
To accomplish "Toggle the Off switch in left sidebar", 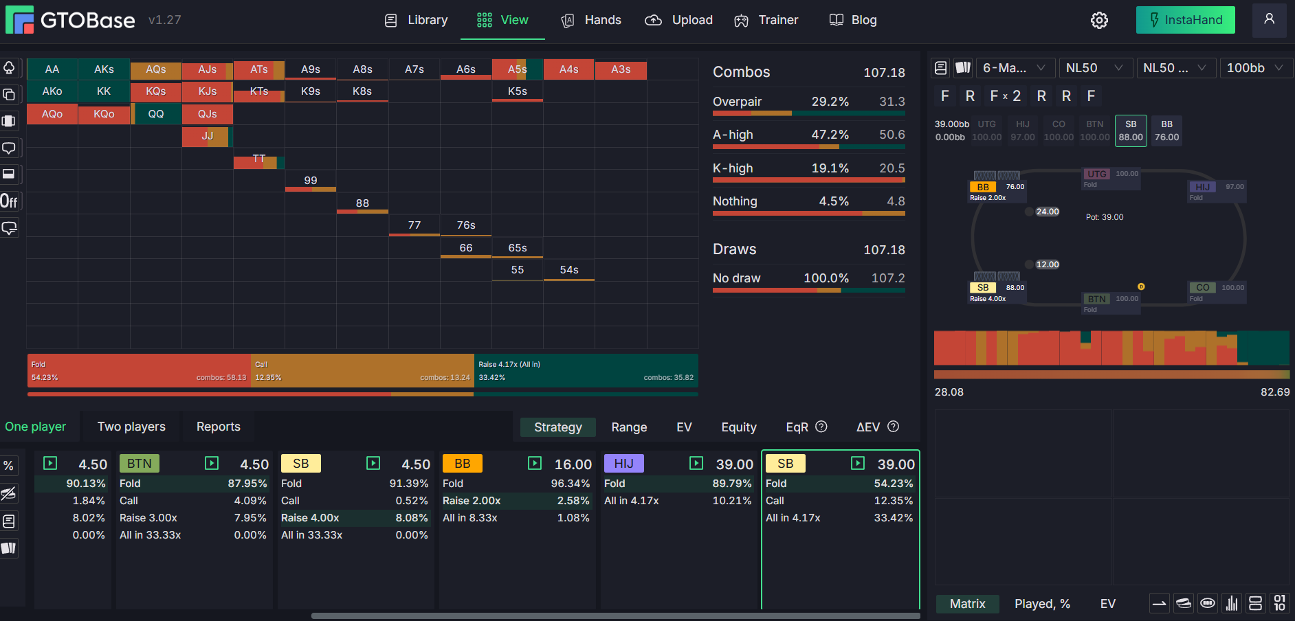I will point(9,201).
